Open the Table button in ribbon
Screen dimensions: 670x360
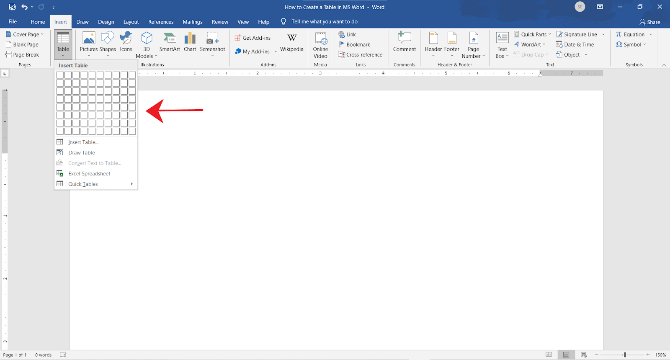63,44
